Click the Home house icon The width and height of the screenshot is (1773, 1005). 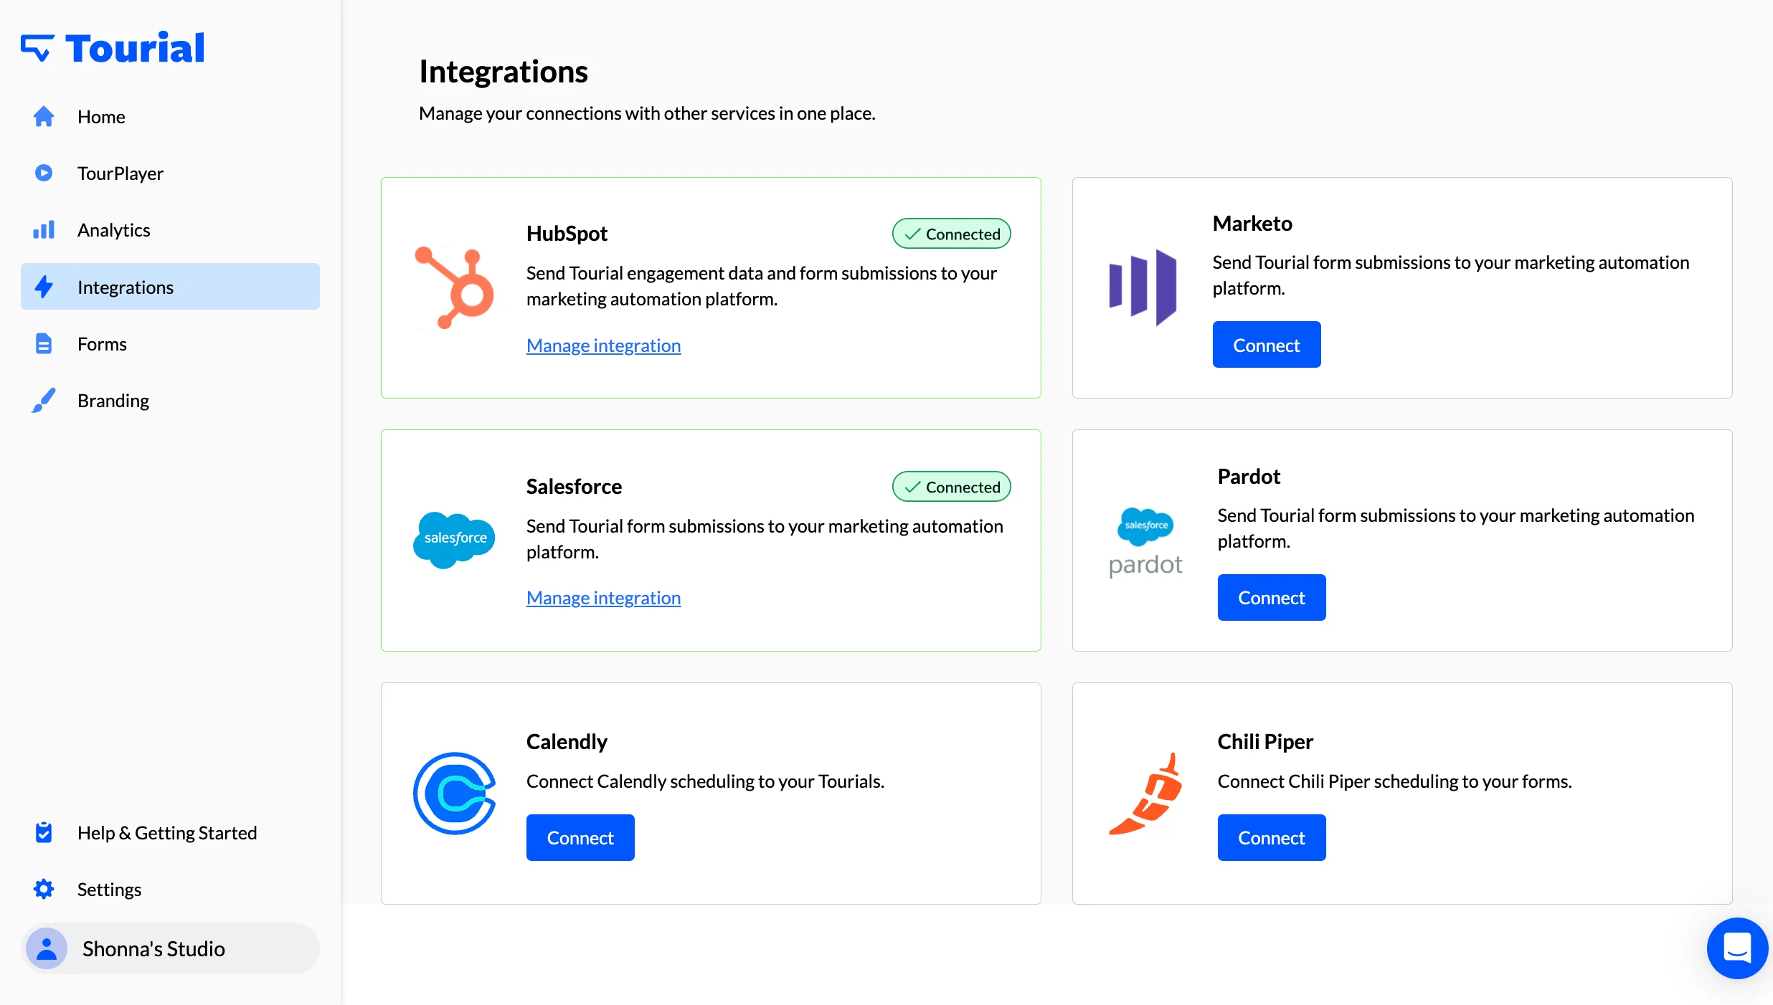pos(44,116)
